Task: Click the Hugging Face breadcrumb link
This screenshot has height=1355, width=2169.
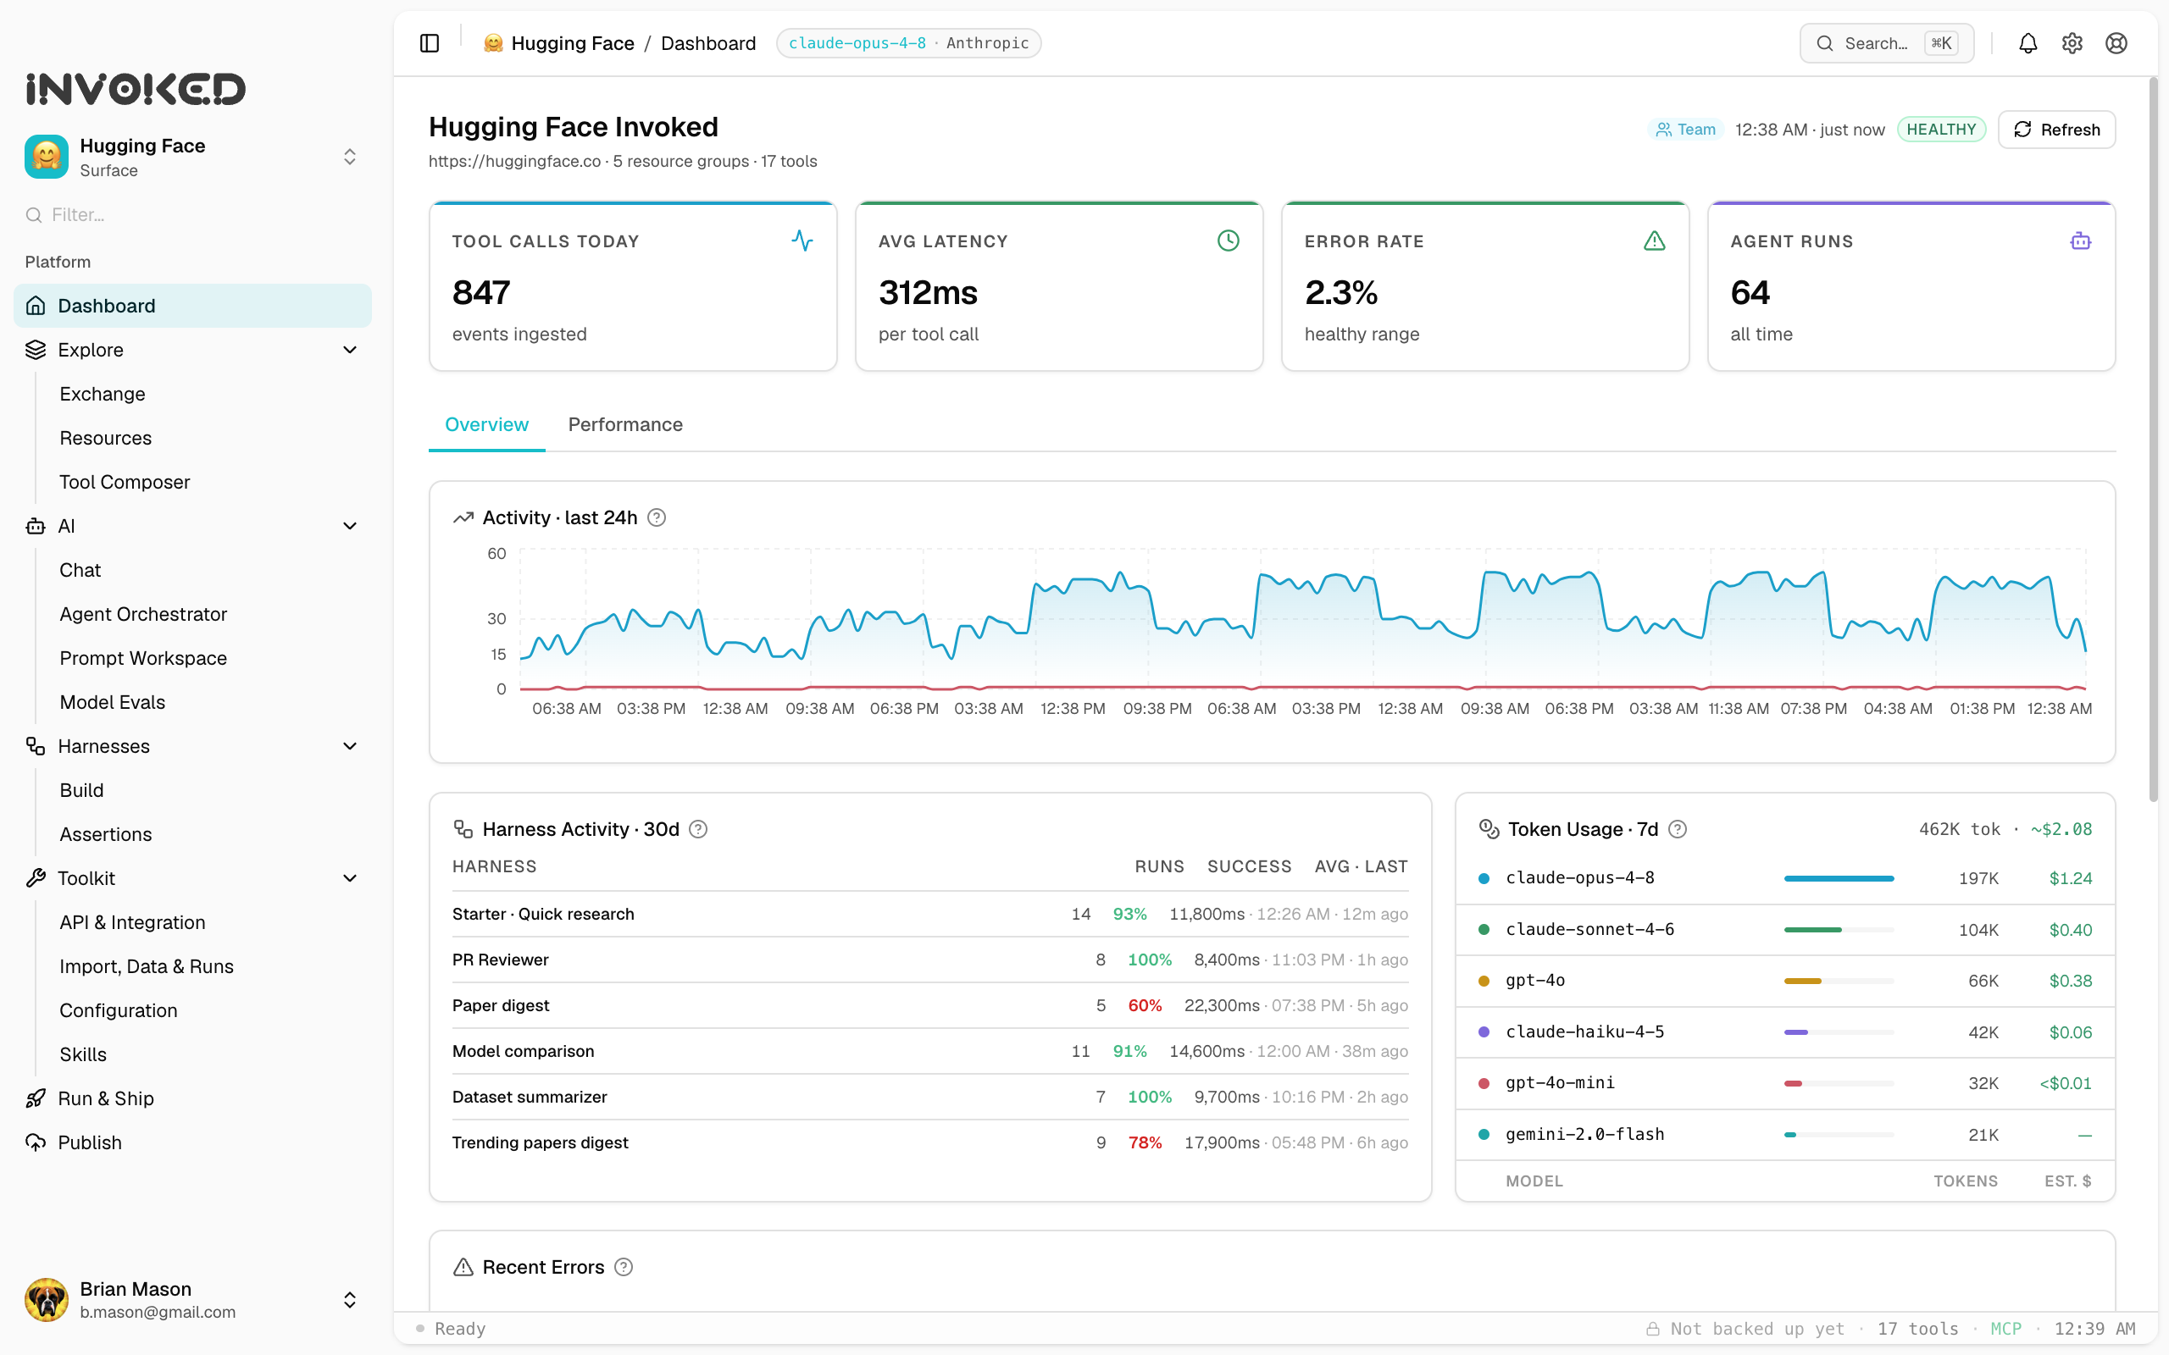Action: (x=572, y=43)
